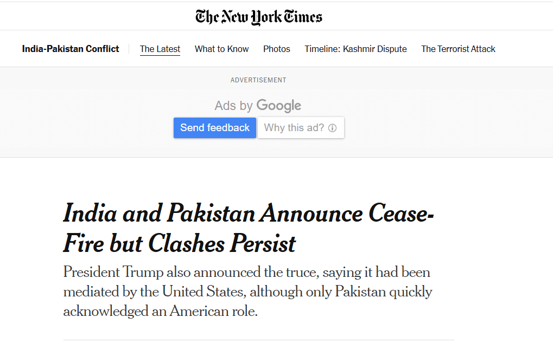Open the India-Pakistan Conflict section link

(x=71, y=49)
